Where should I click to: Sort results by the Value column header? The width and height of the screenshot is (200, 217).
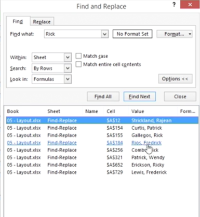[138, 111]
